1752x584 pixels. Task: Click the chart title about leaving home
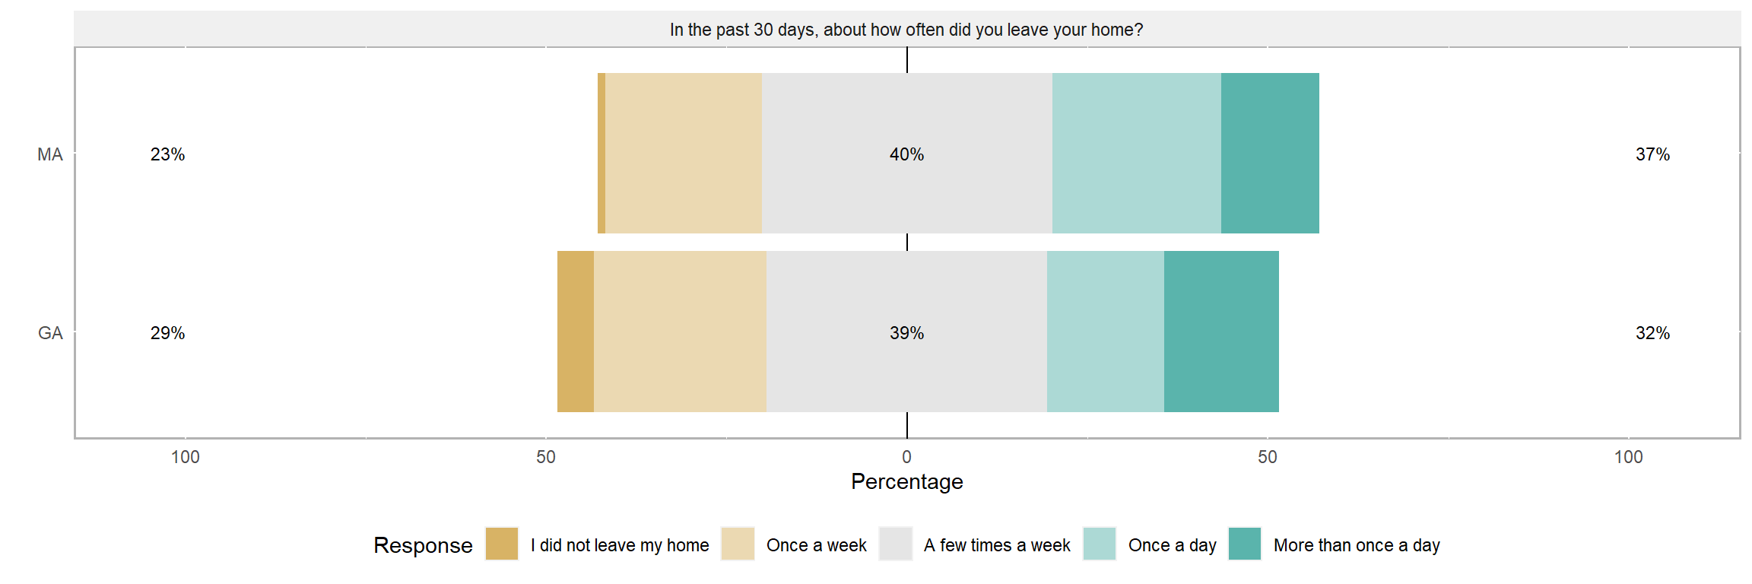tap(906, 30)
